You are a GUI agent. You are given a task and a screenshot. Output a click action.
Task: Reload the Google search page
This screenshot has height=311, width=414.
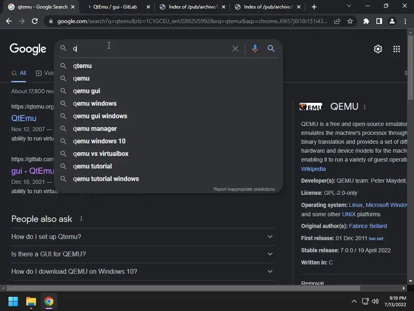point(35,21)
